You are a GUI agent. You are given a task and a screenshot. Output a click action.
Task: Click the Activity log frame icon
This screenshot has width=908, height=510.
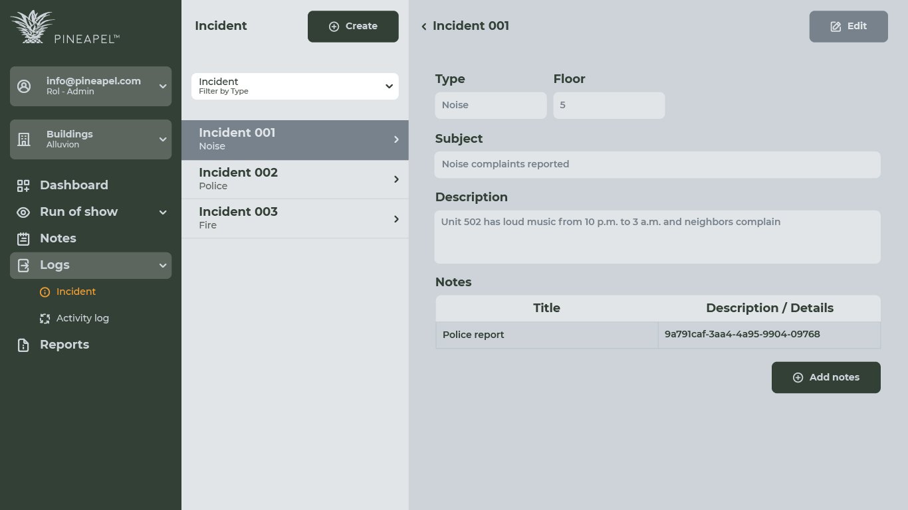tap(45, 319)
